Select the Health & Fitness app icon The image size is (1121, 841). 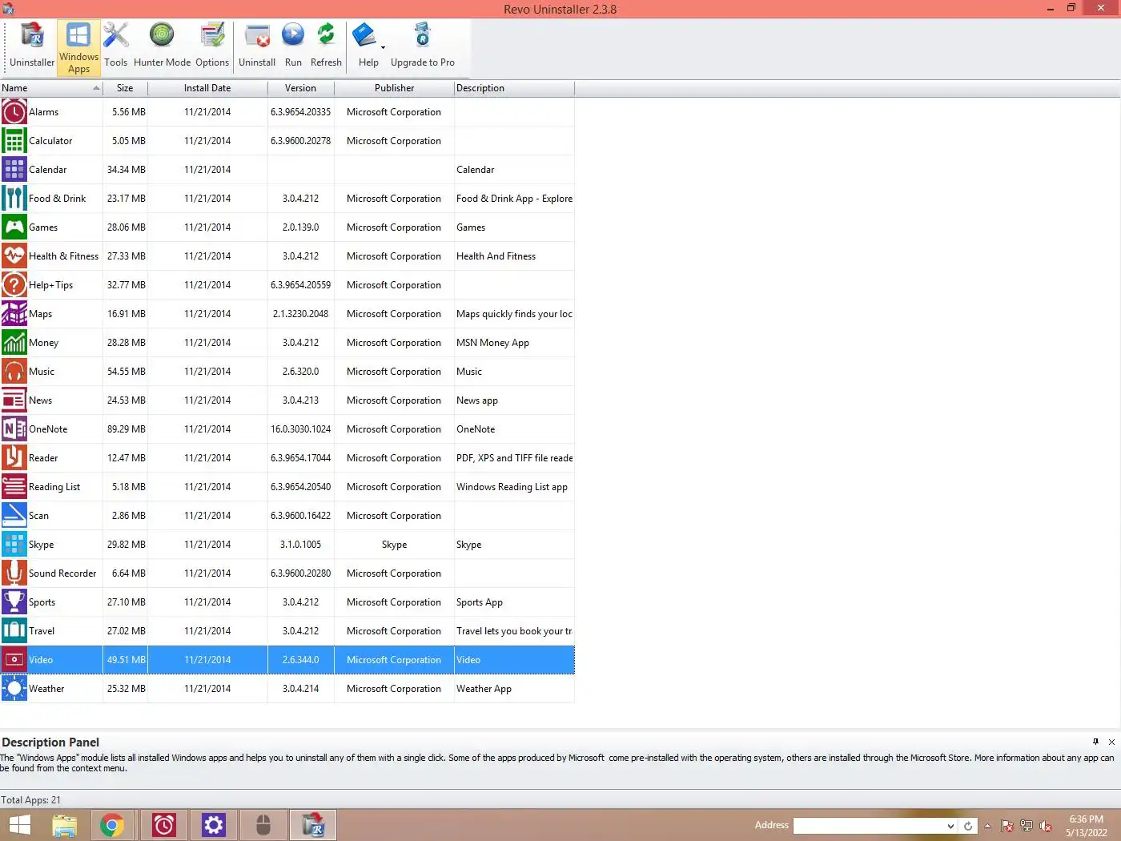click(14, 256)
